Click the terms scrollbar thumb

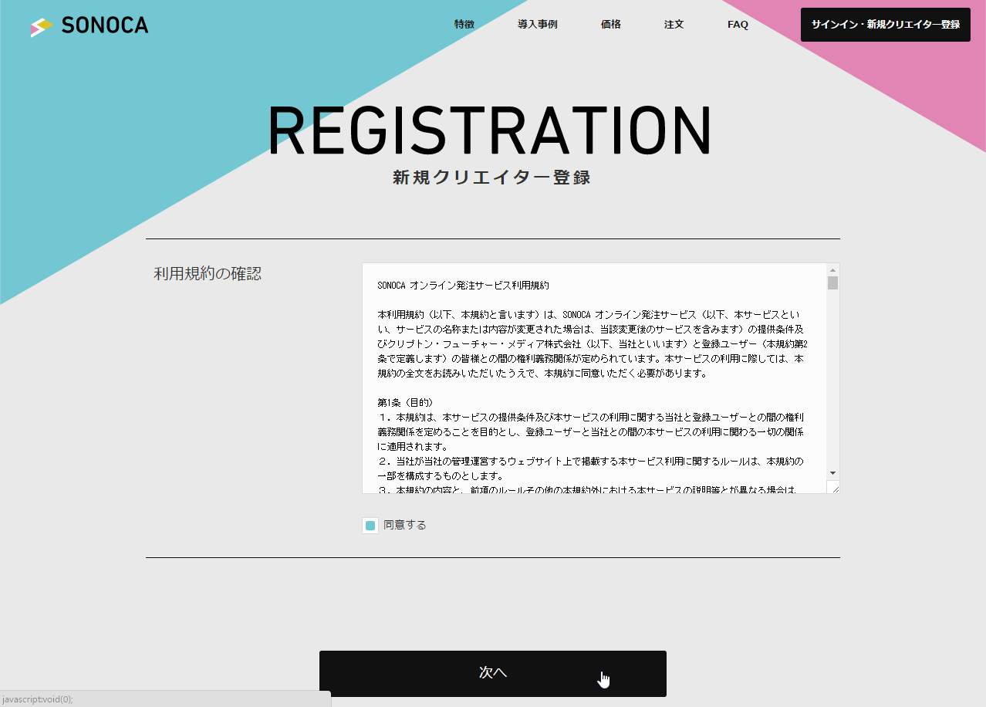click(x=832, y=282)
